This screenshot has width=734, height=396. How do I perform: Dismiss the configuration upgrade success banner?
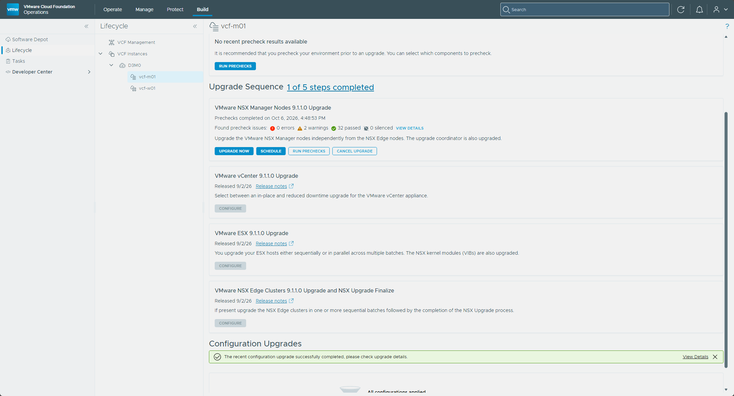715,357
